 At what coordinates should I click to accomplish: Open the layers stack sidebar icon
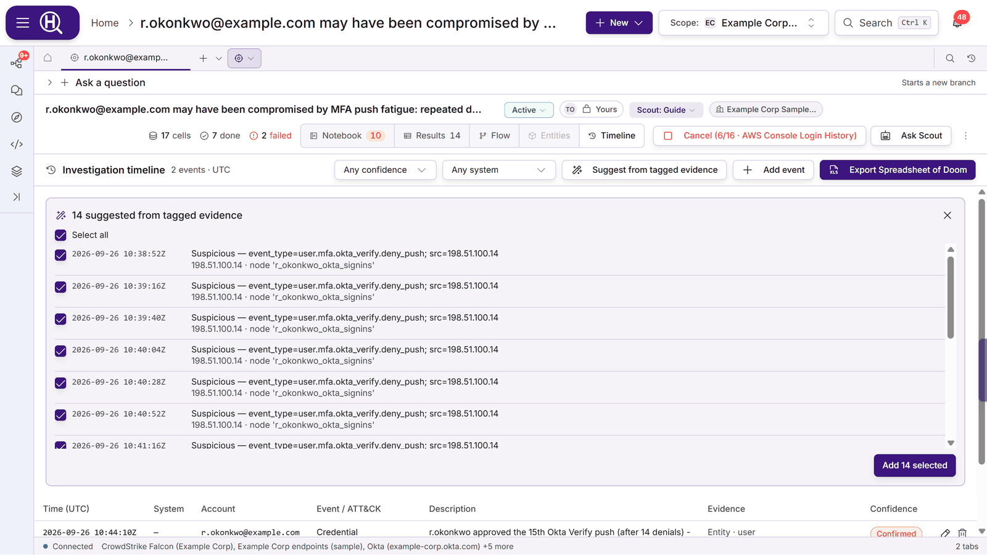pos(17,171)
